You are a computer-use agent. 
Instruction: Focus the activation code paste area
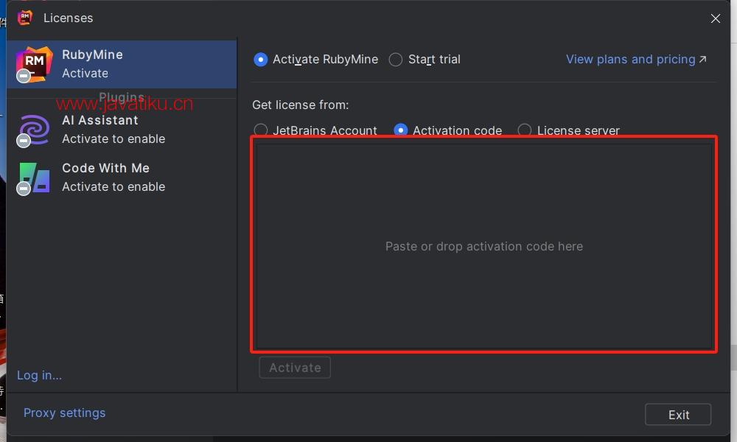(484, 246)
